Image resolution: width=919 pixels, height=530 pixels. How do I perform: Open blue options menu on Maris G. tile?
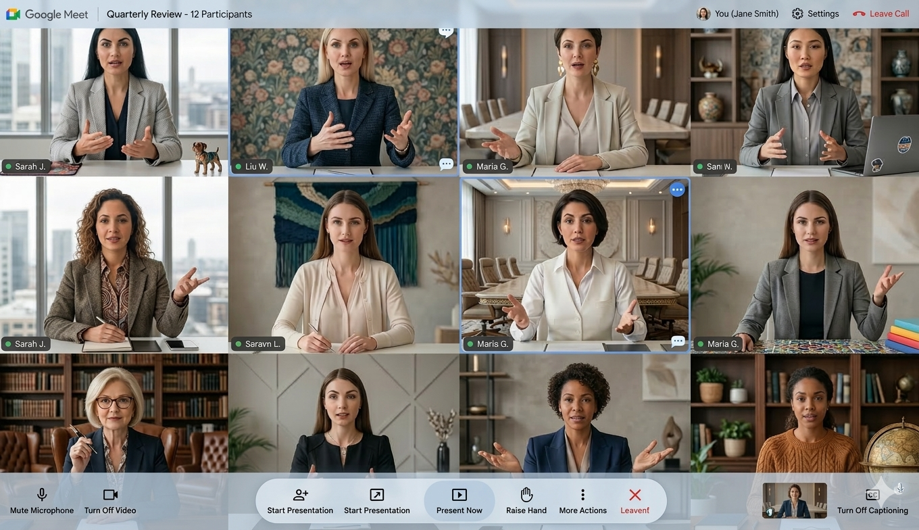click(x=677, y=190)
